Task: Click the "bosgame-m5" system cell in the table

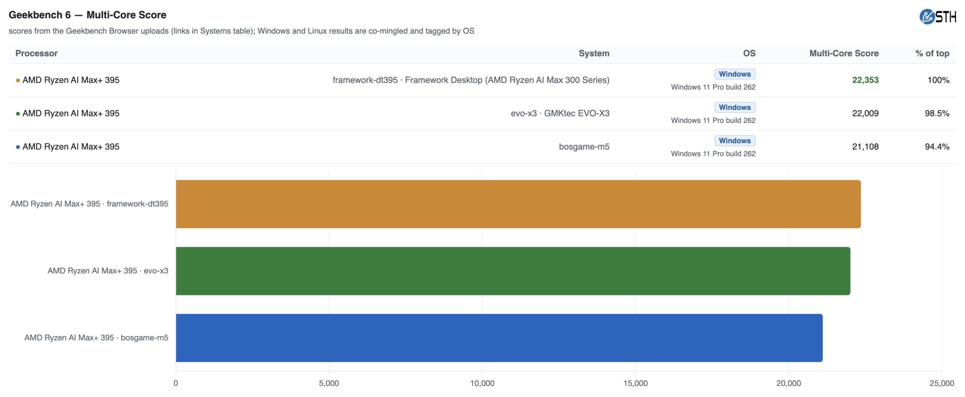Action: click(x=584, y=147)
